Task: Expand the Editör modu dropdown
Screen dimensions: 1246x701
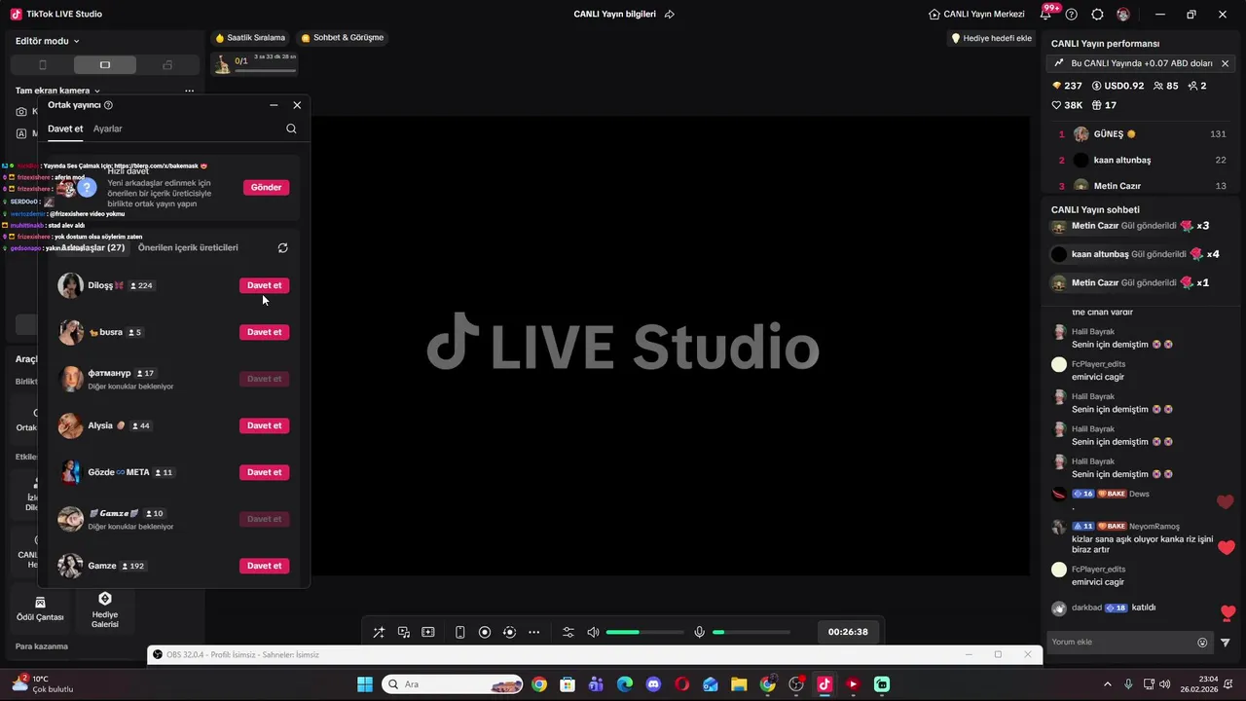Action: click(x=48, y=41)
